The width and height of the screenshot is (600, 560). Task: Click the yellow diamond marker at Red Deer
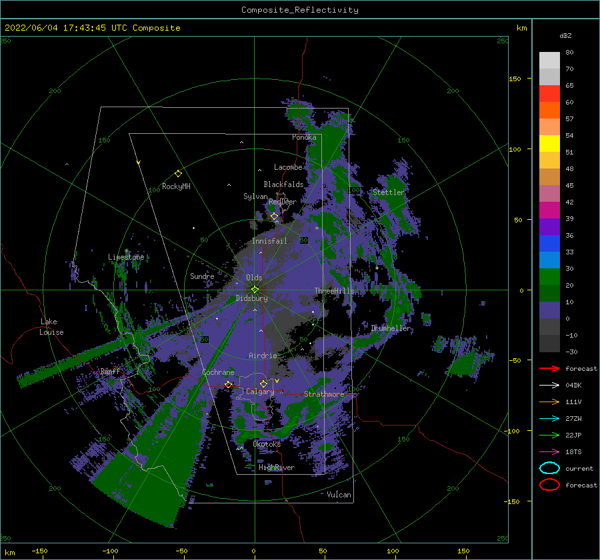275,216
